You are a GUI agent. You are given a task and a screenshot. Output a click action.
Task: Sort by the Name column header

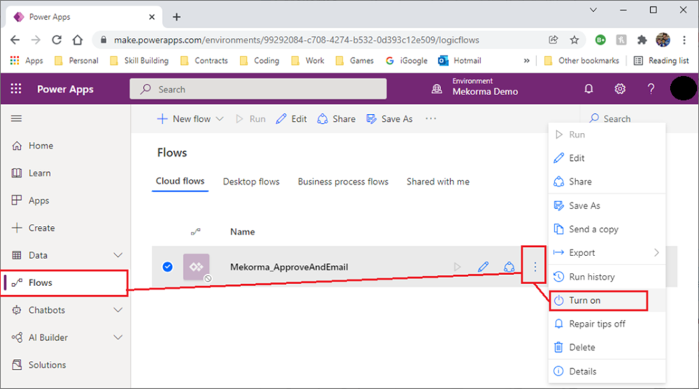coord(243,232)
